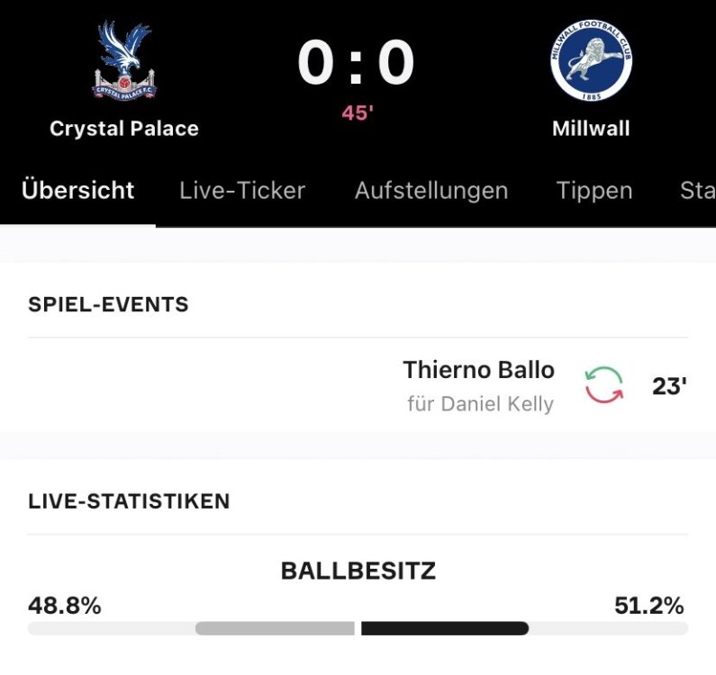This screenshot has height=675, width=716.
Task: Open the Übersicht tab
Action: coord(78,191)
